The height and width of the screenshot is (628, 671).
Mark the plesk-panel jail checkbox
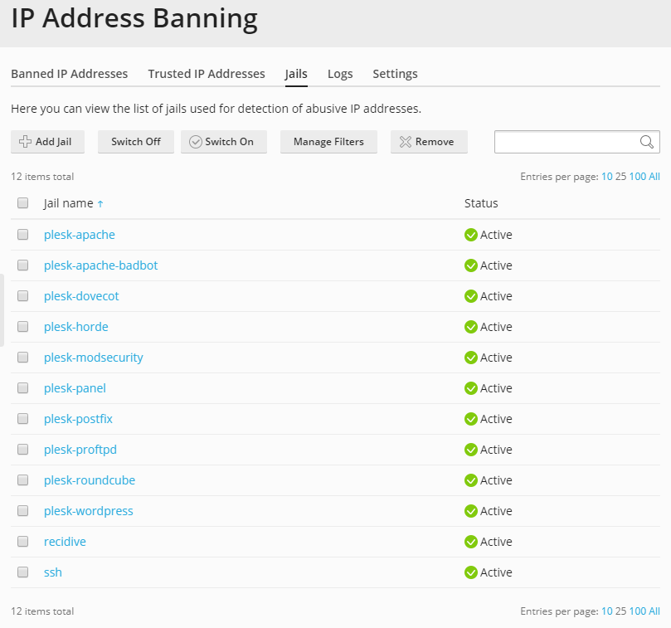click(x=22, y=388)
